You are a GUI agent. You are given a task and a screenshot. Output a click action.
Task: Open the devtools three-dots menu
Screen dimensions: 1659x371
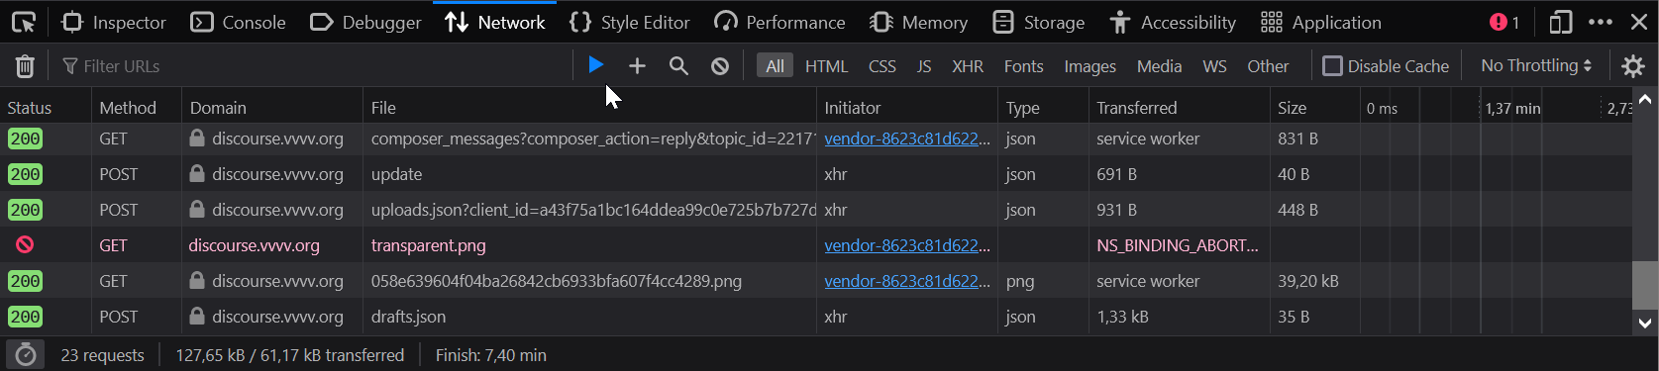[x=1601, y=22]
